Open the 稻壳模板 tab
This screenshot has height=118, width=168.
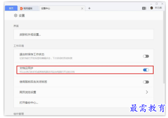click(28, 8)
